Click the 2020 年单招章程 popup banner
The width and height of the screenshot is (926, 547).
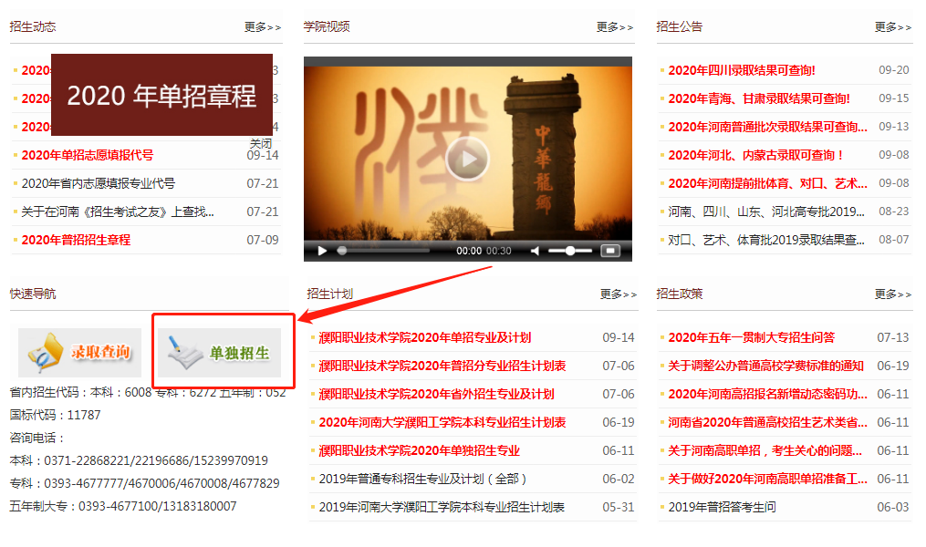161,95
